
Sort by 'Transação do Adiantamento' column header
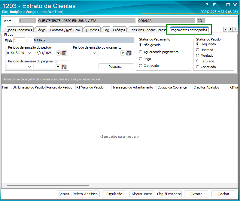[134, 87]
